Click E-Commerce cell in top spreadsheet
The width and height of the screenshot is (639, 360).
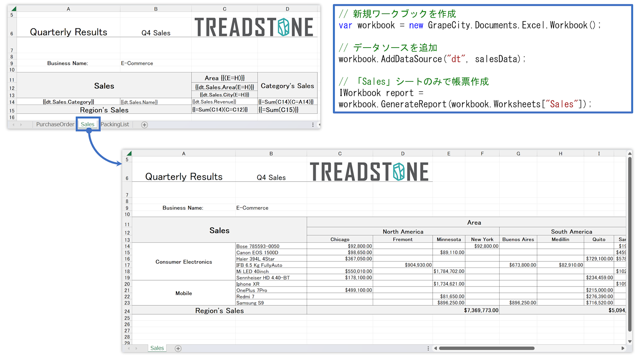point(156,63)
